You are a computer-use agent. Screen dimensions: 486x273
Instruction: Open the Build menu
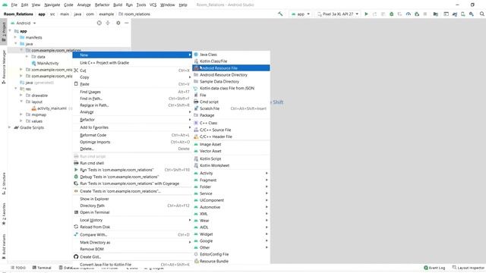pyautogui.click(x=118, y=5)
